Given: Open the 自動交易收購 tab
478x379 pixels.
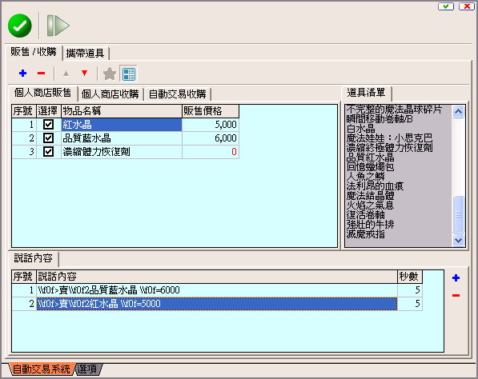Looking at the screenshot, I should click(x=178, y=94).
